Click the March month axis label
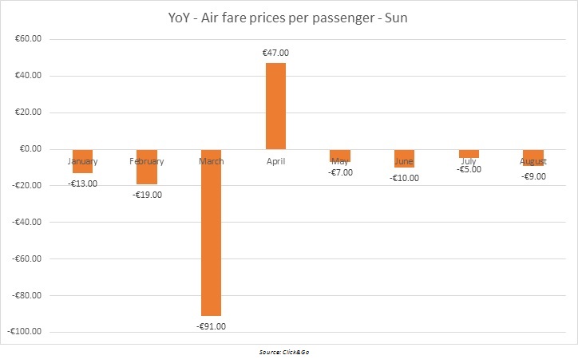 coord(212,161)
